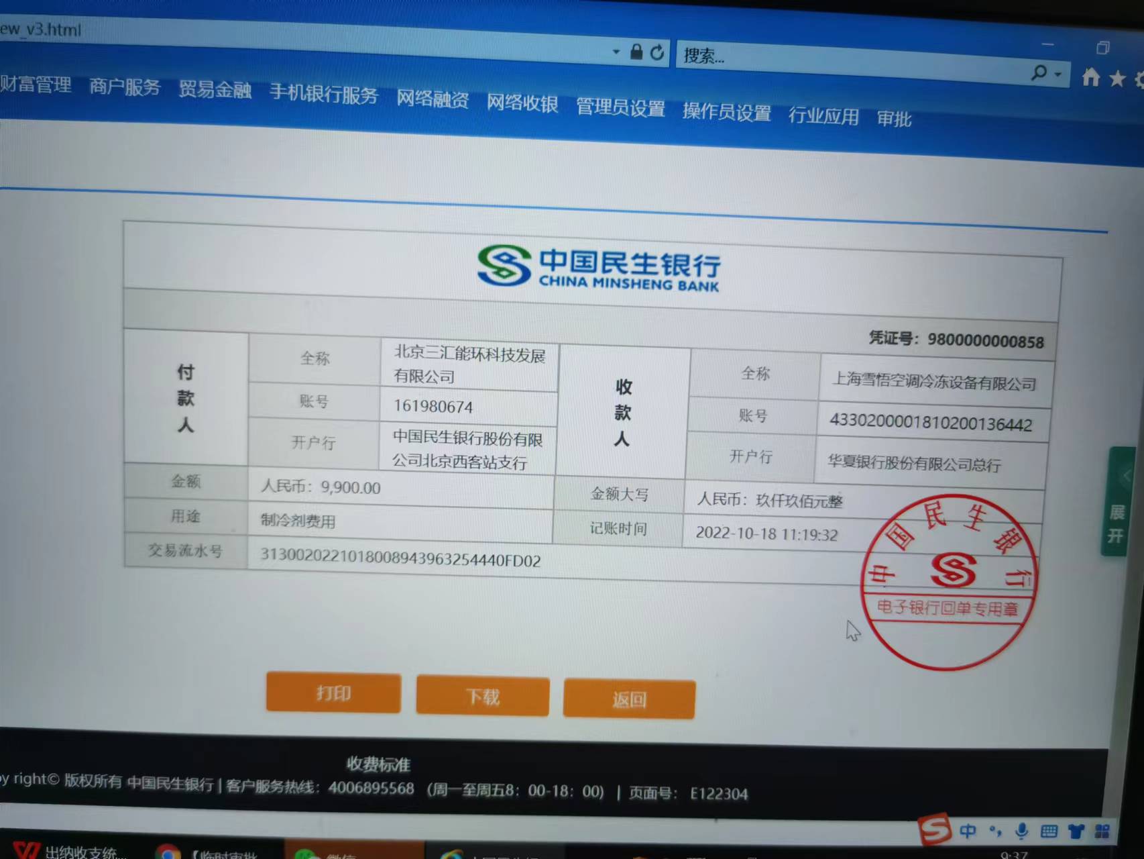Click the orange 下载 button
Viewport: 1144px width, 859px height.
[x=483, y=697]
